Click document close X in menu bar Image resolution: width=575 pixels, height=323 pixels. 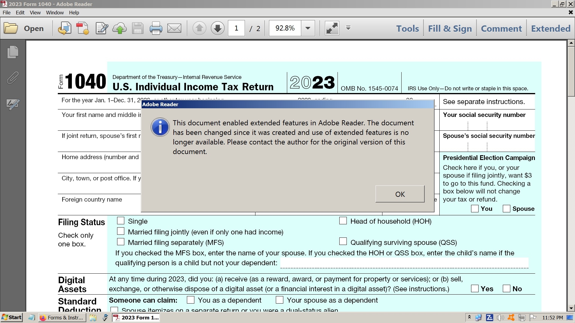(571, 13)
